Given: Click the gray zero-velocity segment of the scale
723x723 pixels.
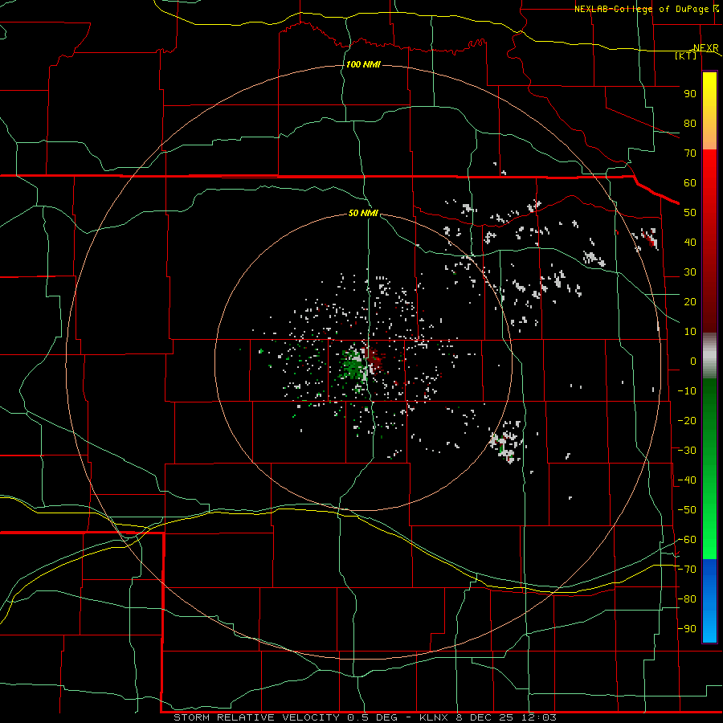Looking at the screenshot, I should 709,355.
